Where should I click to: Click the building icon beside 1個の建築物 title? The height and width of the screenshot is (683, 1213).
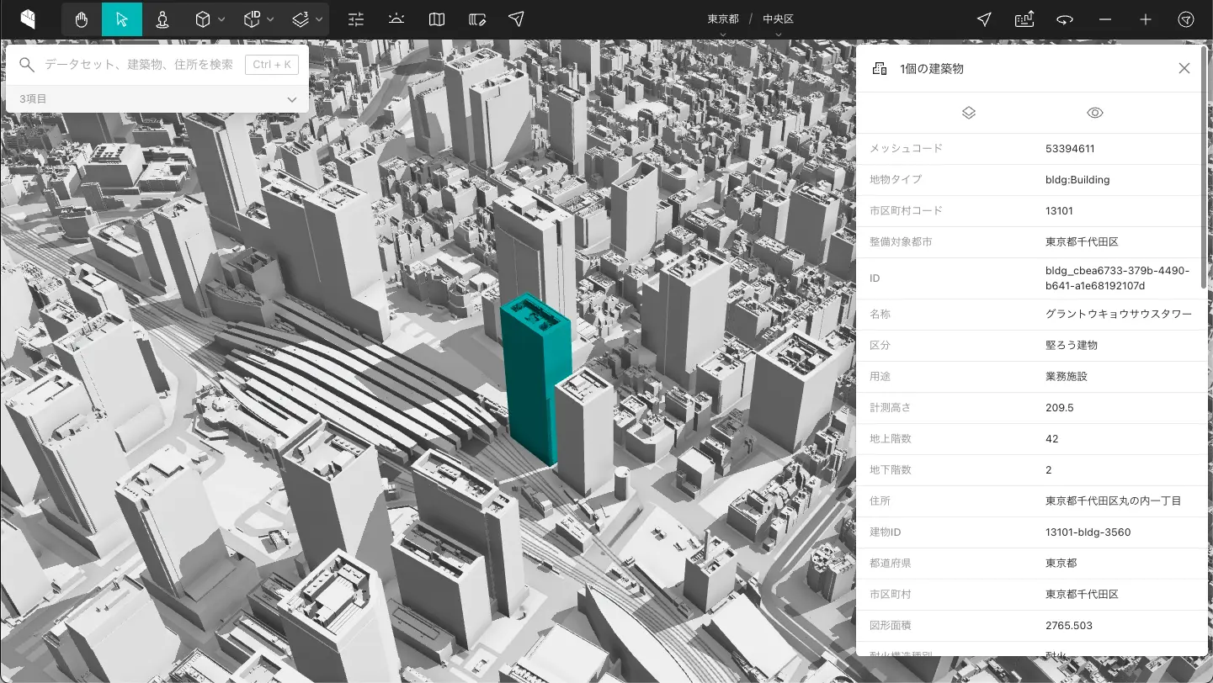879,69
